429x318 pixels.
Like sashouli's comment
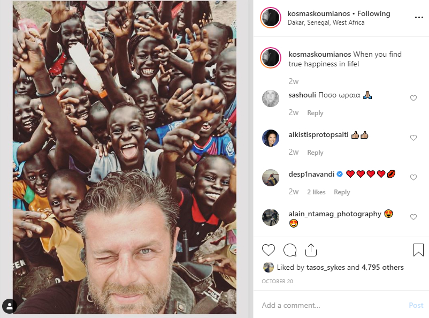tap(413, 99)
